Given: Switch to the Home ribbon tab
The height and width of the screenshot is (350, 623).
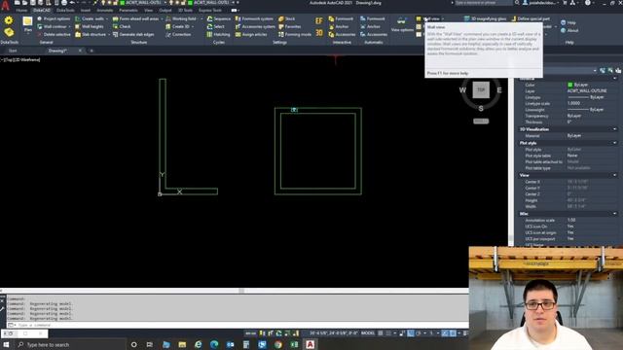Looking at the screenshot, I should pyautogui.click(x=21, y=11).
